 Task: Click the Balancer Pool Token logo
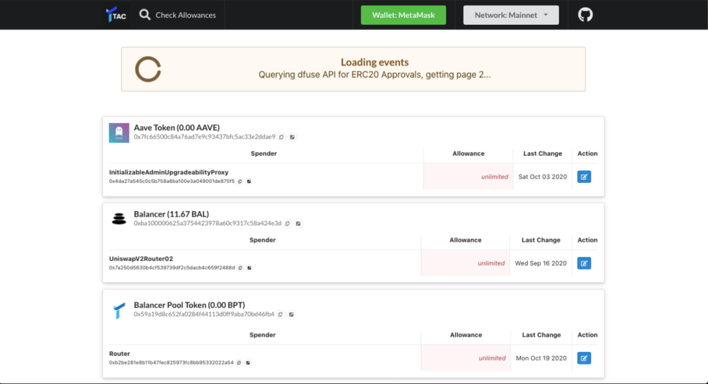point(119,311)
